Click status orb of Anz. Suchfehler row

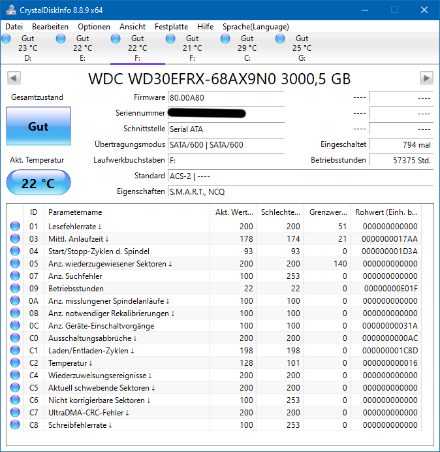(x=15, y=276)
